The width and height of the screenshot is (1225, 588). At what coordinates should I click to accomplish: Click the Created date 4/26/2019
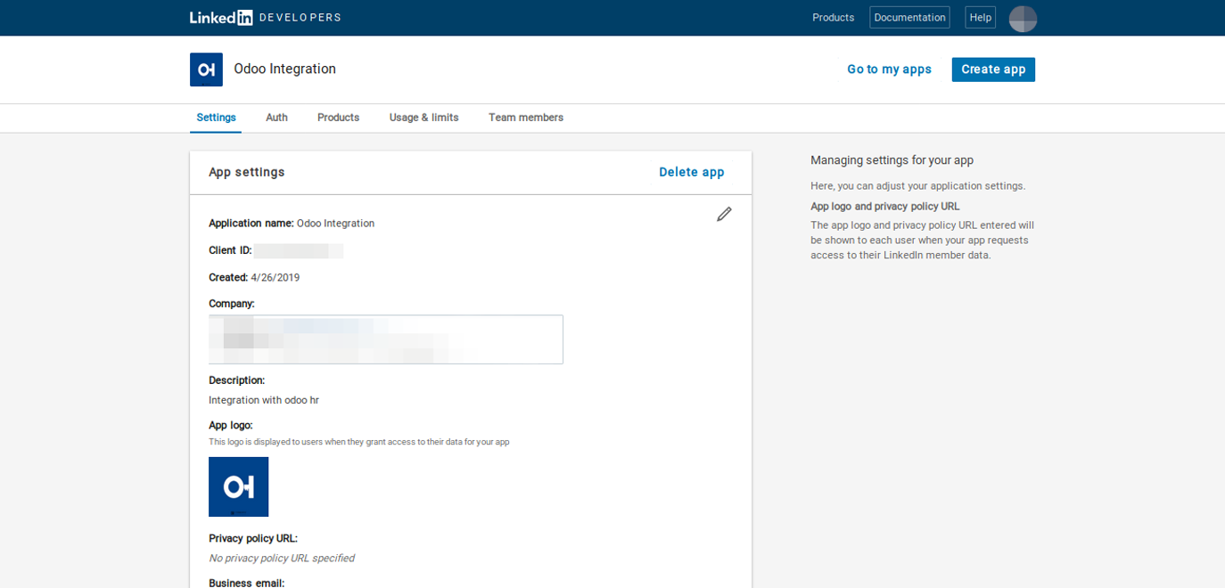tap(275, 278)
